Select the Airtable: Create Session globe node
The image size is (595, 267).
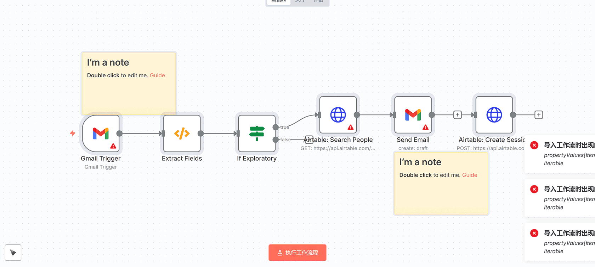(494, 115)
